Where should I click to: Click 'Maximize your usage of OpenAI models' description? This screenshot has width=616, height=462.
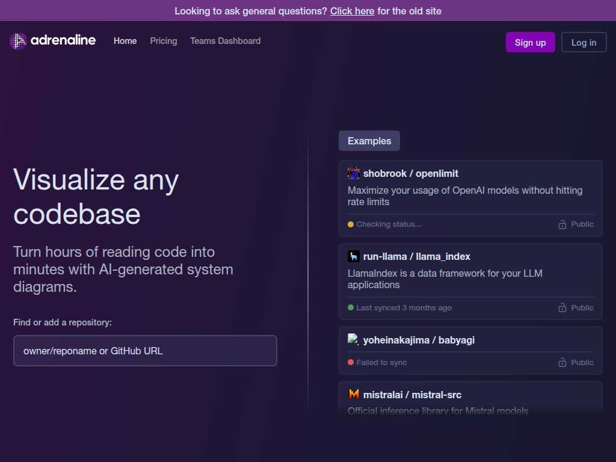coord(465,196)
